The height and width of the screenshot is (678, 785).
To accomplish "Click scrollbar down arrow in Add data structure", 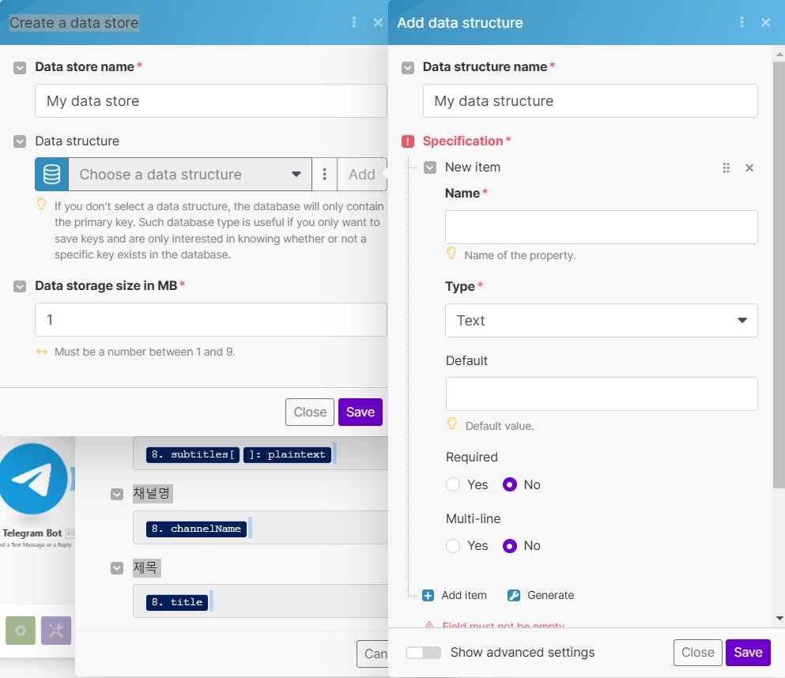I will pos(779,619).
